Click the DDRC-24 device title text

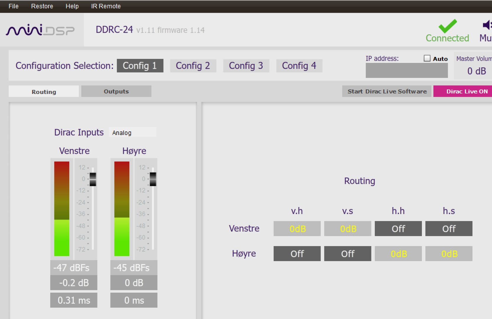click(114, 30)
